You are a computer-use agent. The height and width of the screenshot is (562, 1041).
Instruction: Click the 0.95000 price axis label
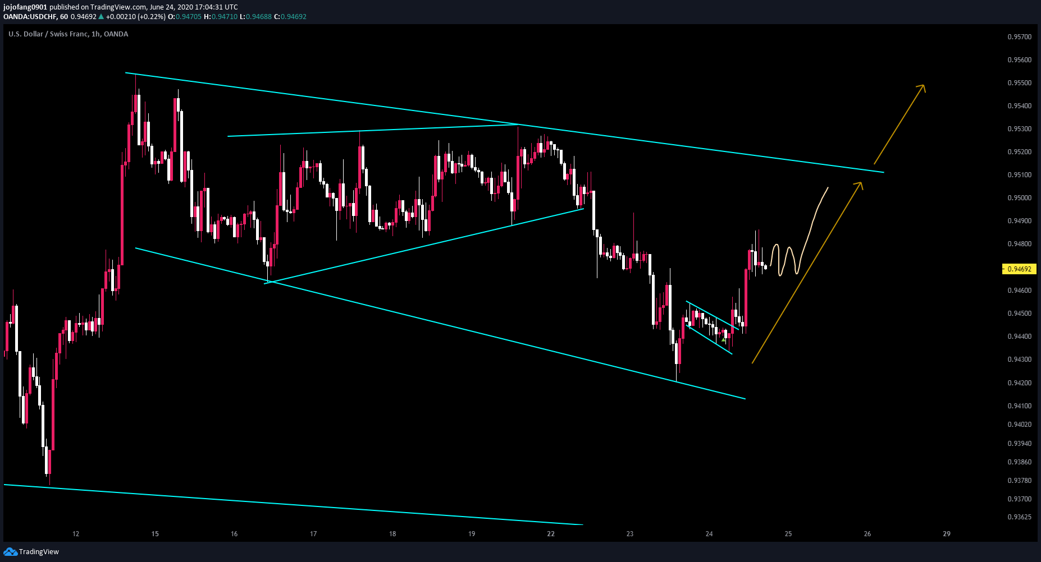point(1020,198)
